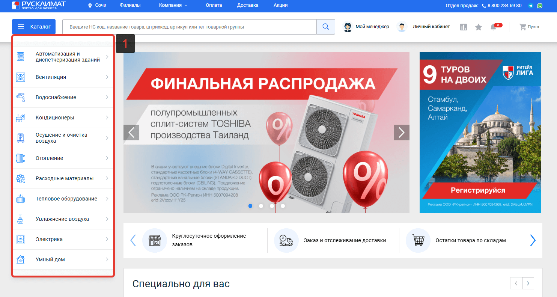
Task: Click the Расходные материалы gear icon
Action: pos(20,178)
